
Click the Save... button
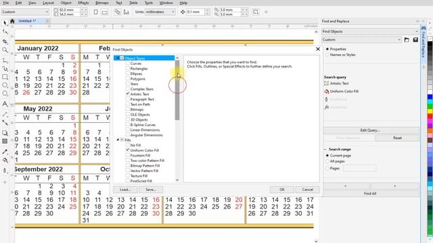tap(151, 190)
